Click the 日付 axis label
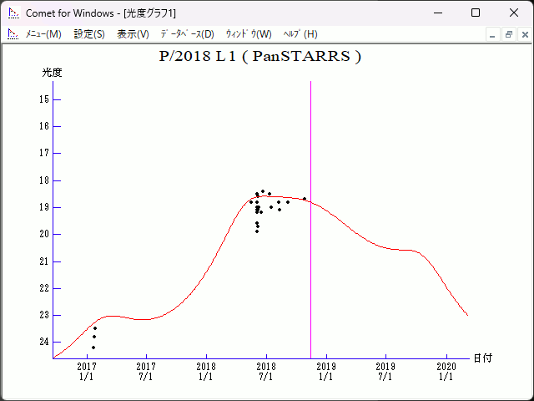This screenshot has height=401, width=534. [483, 358]
